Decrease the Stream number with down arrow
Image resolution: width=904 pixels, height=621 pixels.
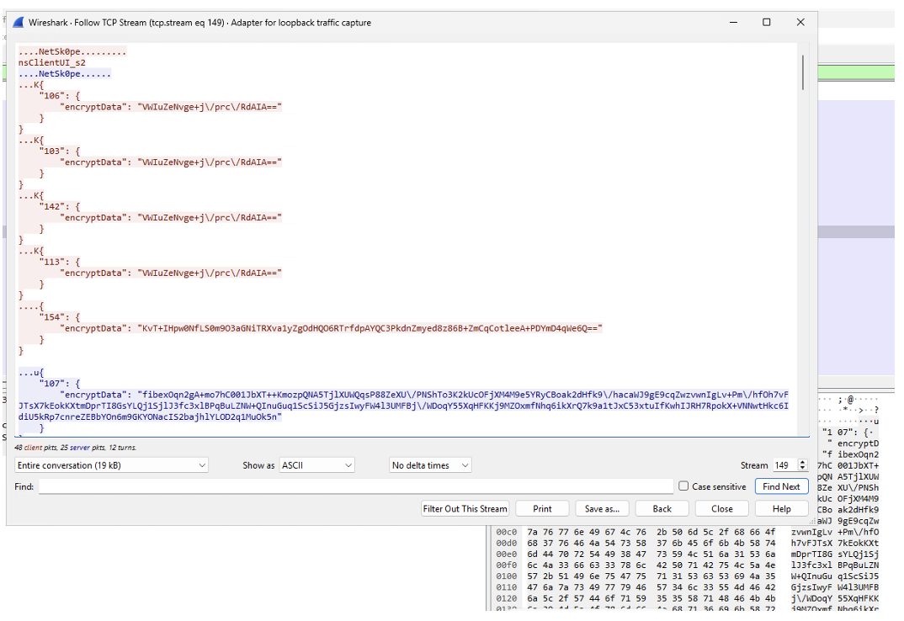(802, 468)
